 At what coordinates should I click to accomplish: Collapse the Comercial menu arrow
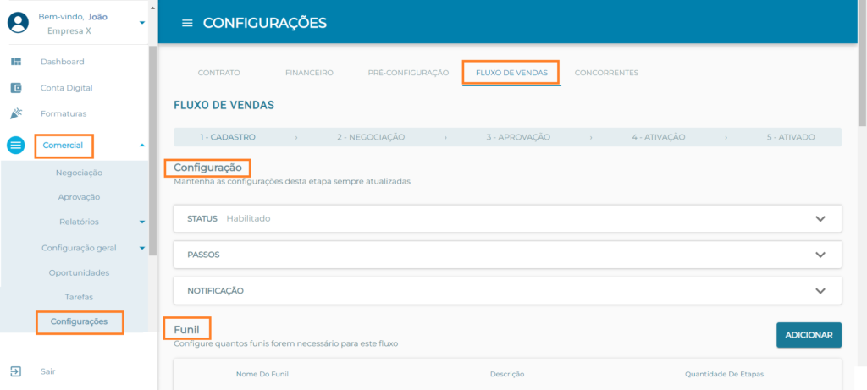pos(142,146)
